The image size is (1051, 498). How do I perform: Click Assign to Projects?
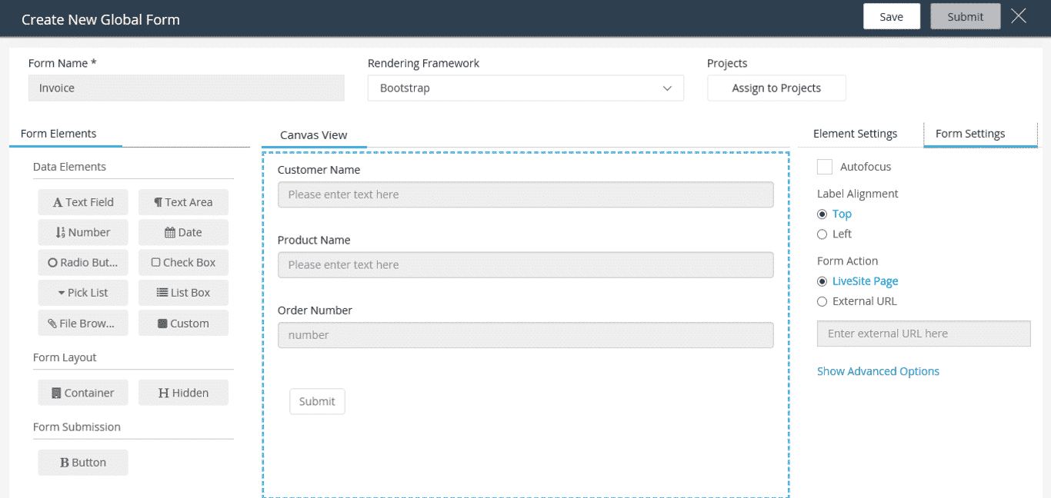776,88
